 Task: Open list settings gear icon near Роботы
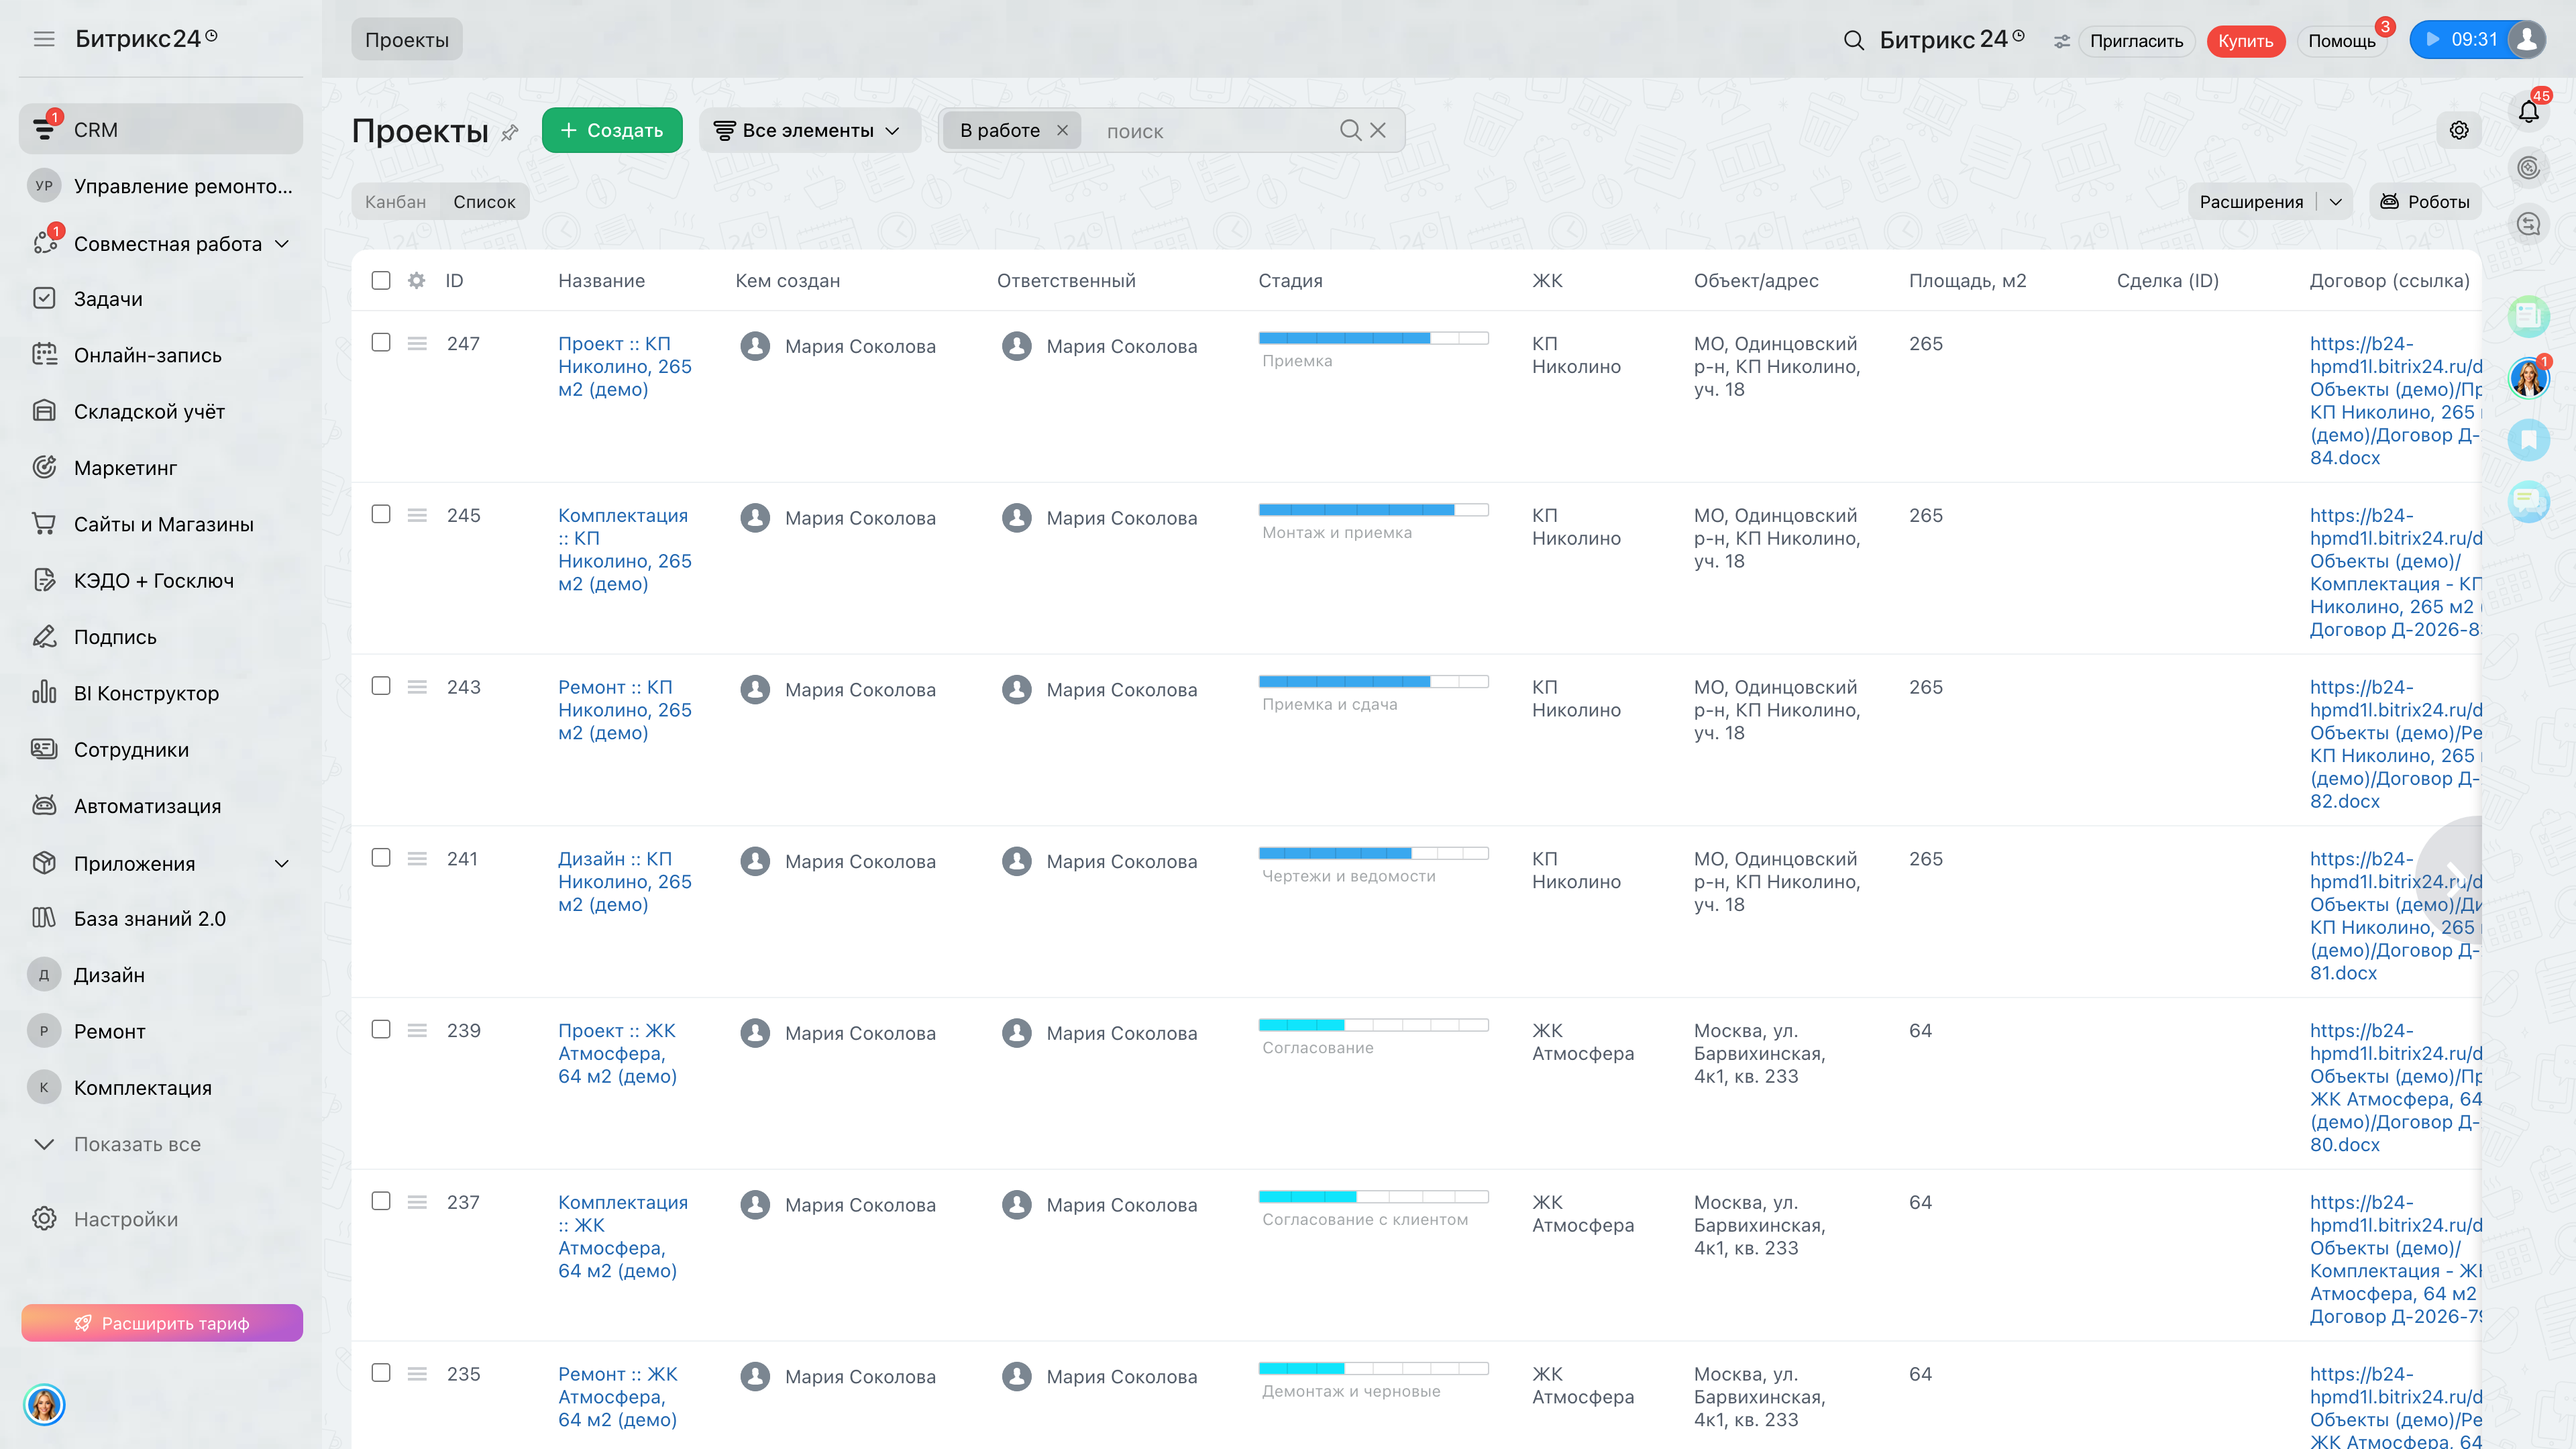(x=2459, y=130)
